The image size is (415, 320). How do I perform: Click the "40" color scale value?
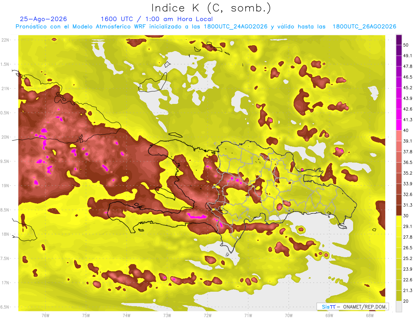pos(406,130)
